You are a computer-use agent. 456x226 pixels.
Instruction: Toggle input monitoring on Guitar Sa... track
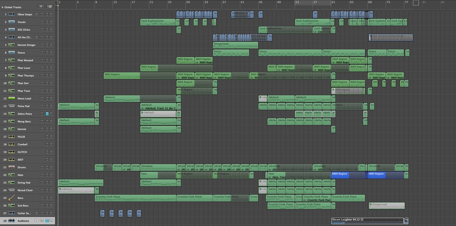click(36, 213)
